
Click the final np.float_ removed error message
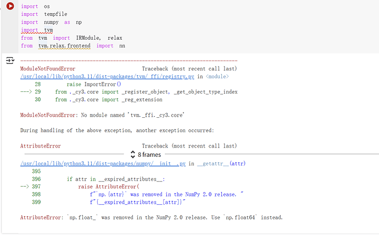[151, 217]
